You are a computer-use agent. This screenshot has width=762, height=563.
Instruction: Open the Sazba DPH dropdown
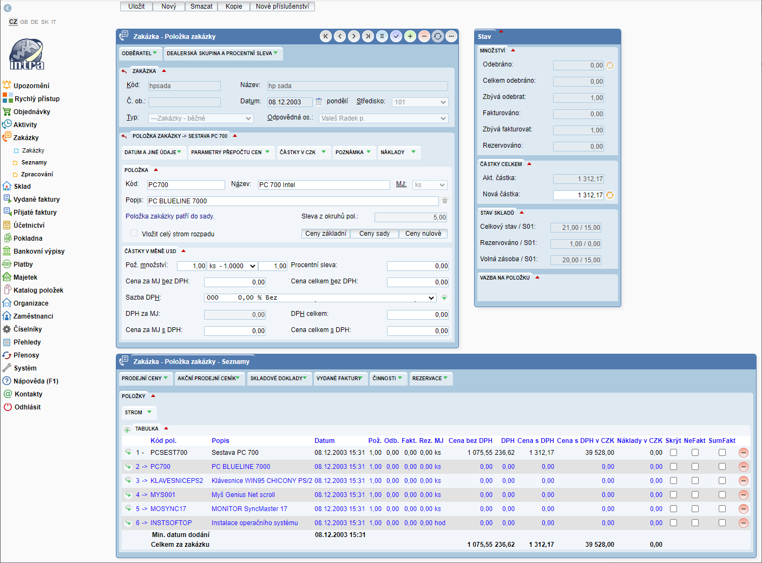tap(319, 298)
